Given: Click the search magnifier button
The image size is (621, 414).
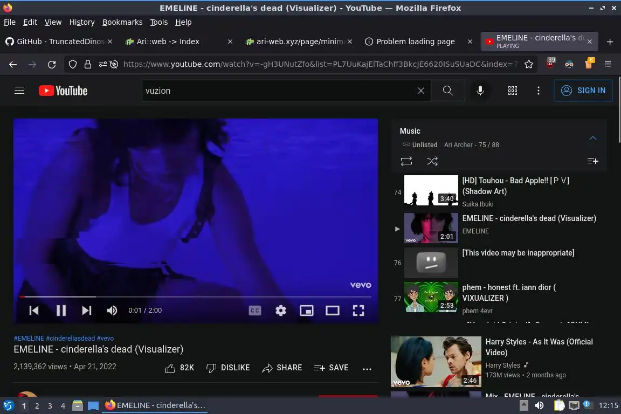Looking at the screenshot, I should [x=448, y=91].
